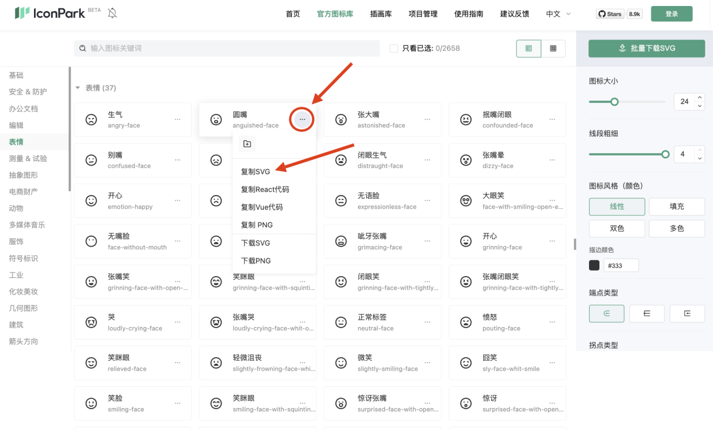Click the add-to-project icon in the popup menu

point(247,144)
